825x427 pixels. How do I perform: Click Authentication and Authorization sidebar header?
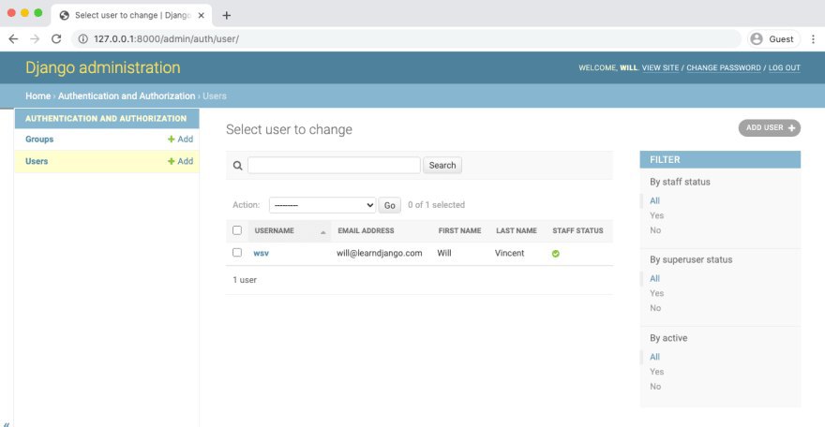tap(106, 119)
